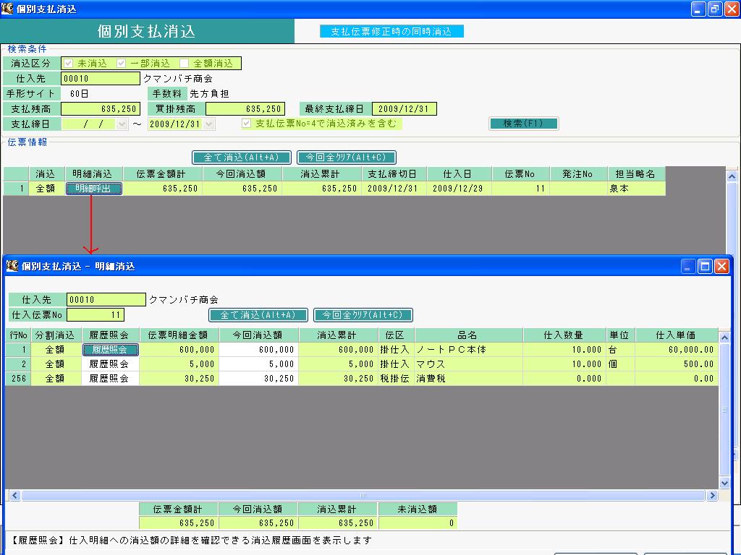Image resolution: width=741 pixels, height=555 pixels.
Task: Click the 検索(F1) search button
Action: click(x=524, y=124)
